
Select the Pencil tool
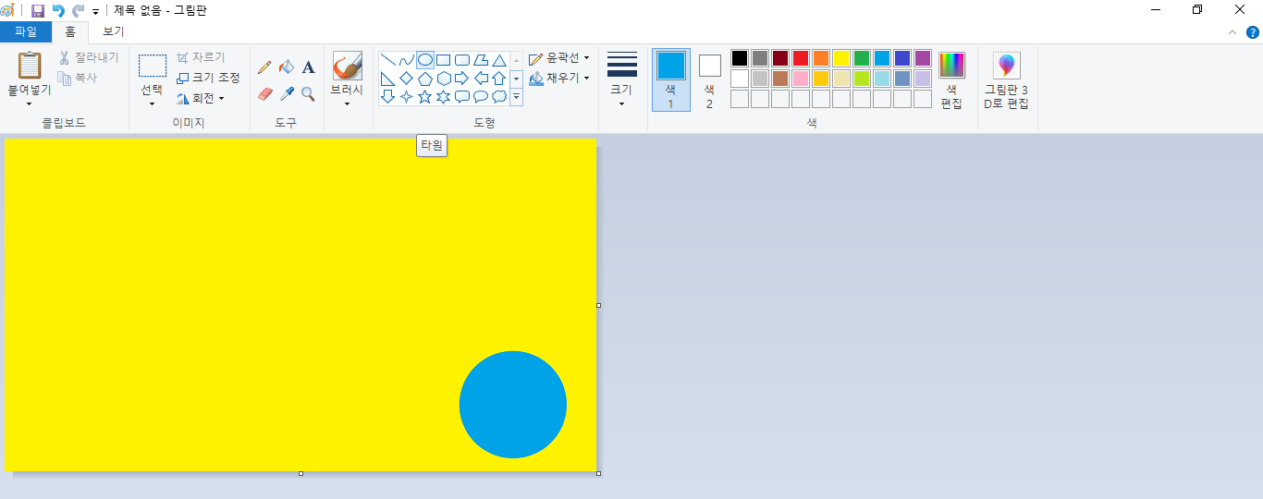264,67
